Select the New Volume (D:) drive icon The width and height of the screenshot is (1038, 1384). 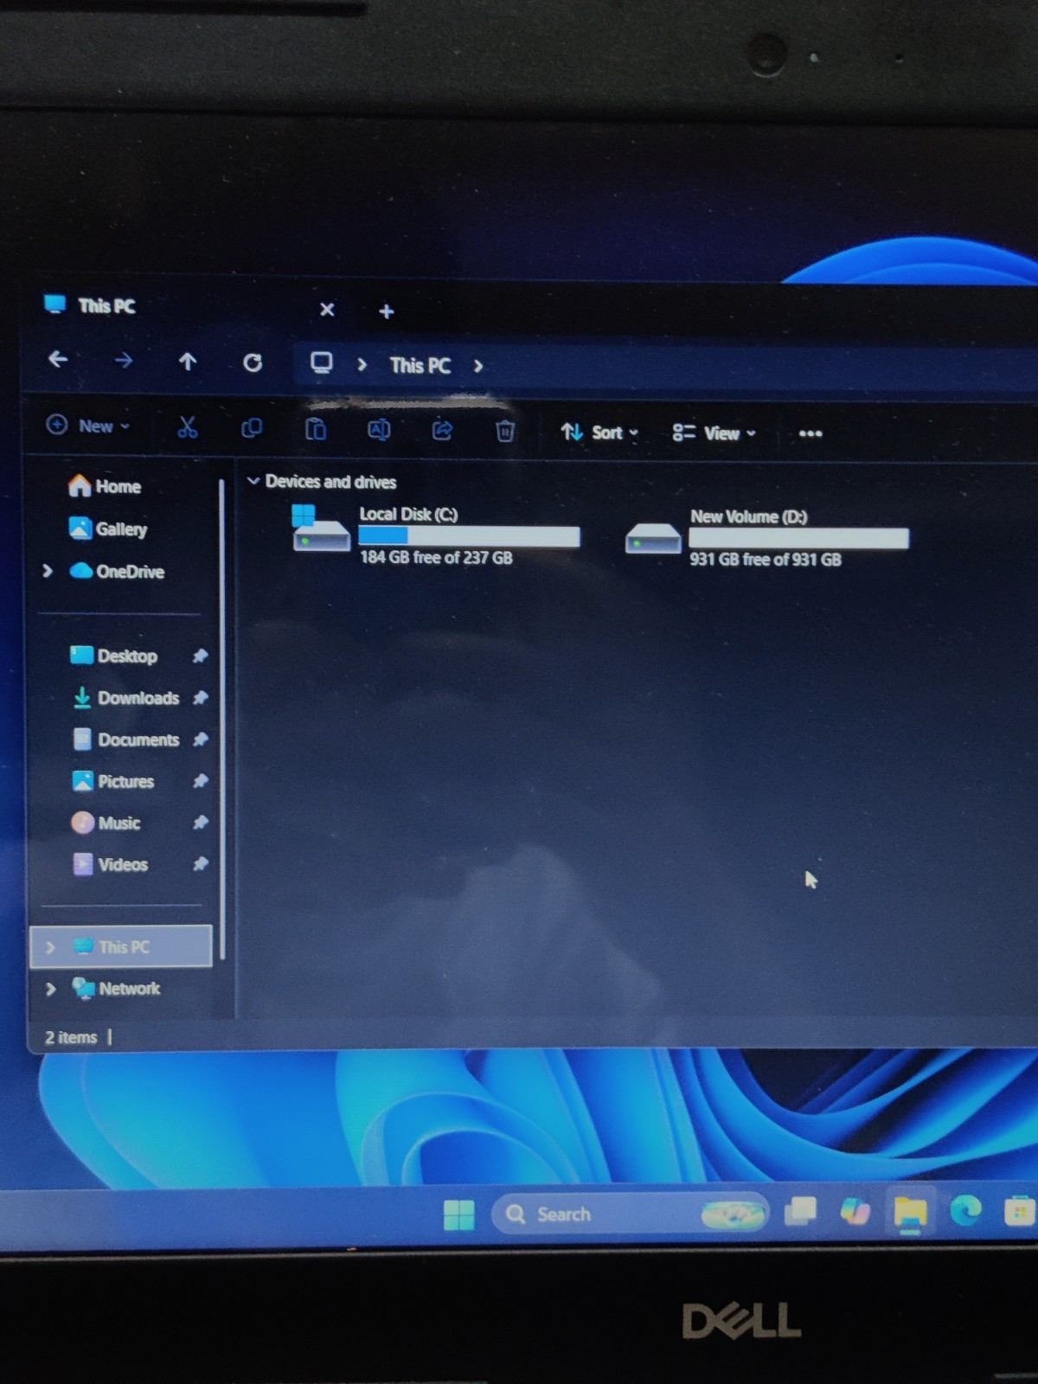pos(653,539)
